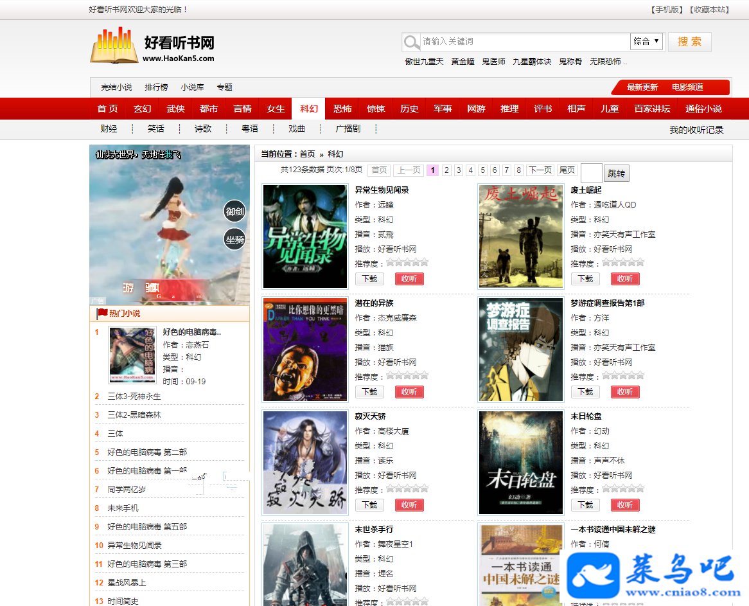Open the 儿童 category tab
The width and height of the screenshot is (749, 606).
[610, 109]
